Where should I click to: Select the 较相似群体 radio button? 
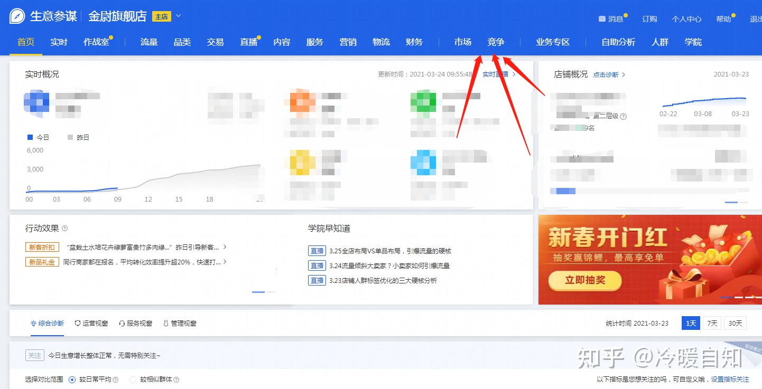133,379
